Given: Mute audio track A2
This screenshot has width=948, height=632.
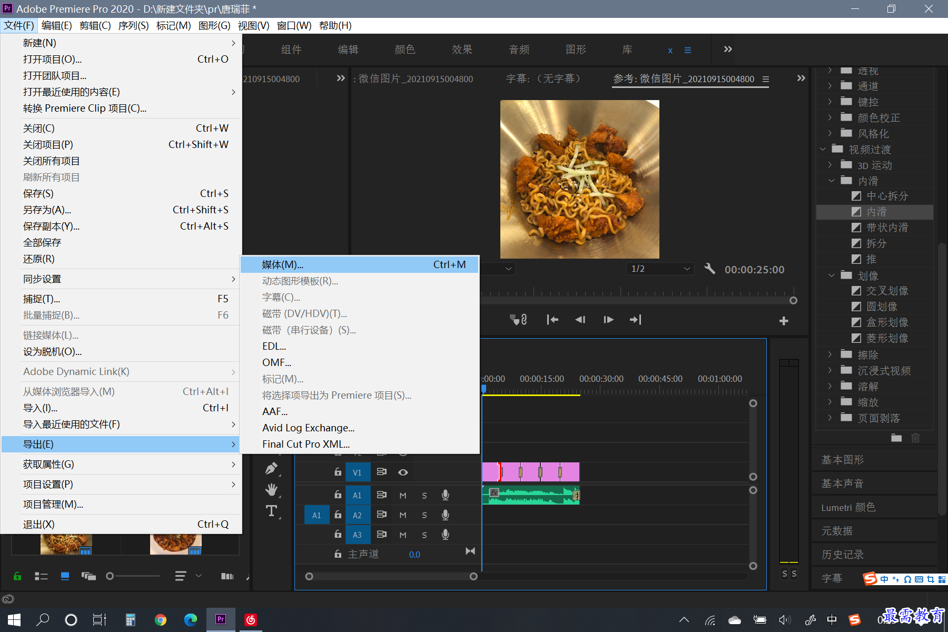Looking at the screenshot, I should [x=403, y=515].
